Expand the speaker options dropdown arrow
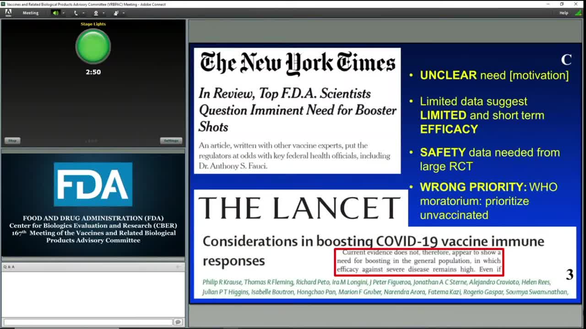The image size is (586, 329). coord(63,13)
